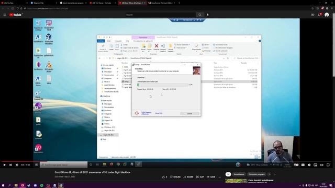Image resolution: width=335 pixels, height=188 pixels.
Task: Switch to the Telegram Web tab
Action: (x=43, y=3)
